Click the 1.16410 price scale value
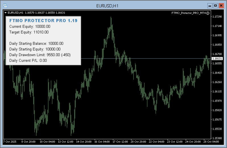Image resolution: width=227 pixels, height=148 pixels. click(x=217, y=73)
